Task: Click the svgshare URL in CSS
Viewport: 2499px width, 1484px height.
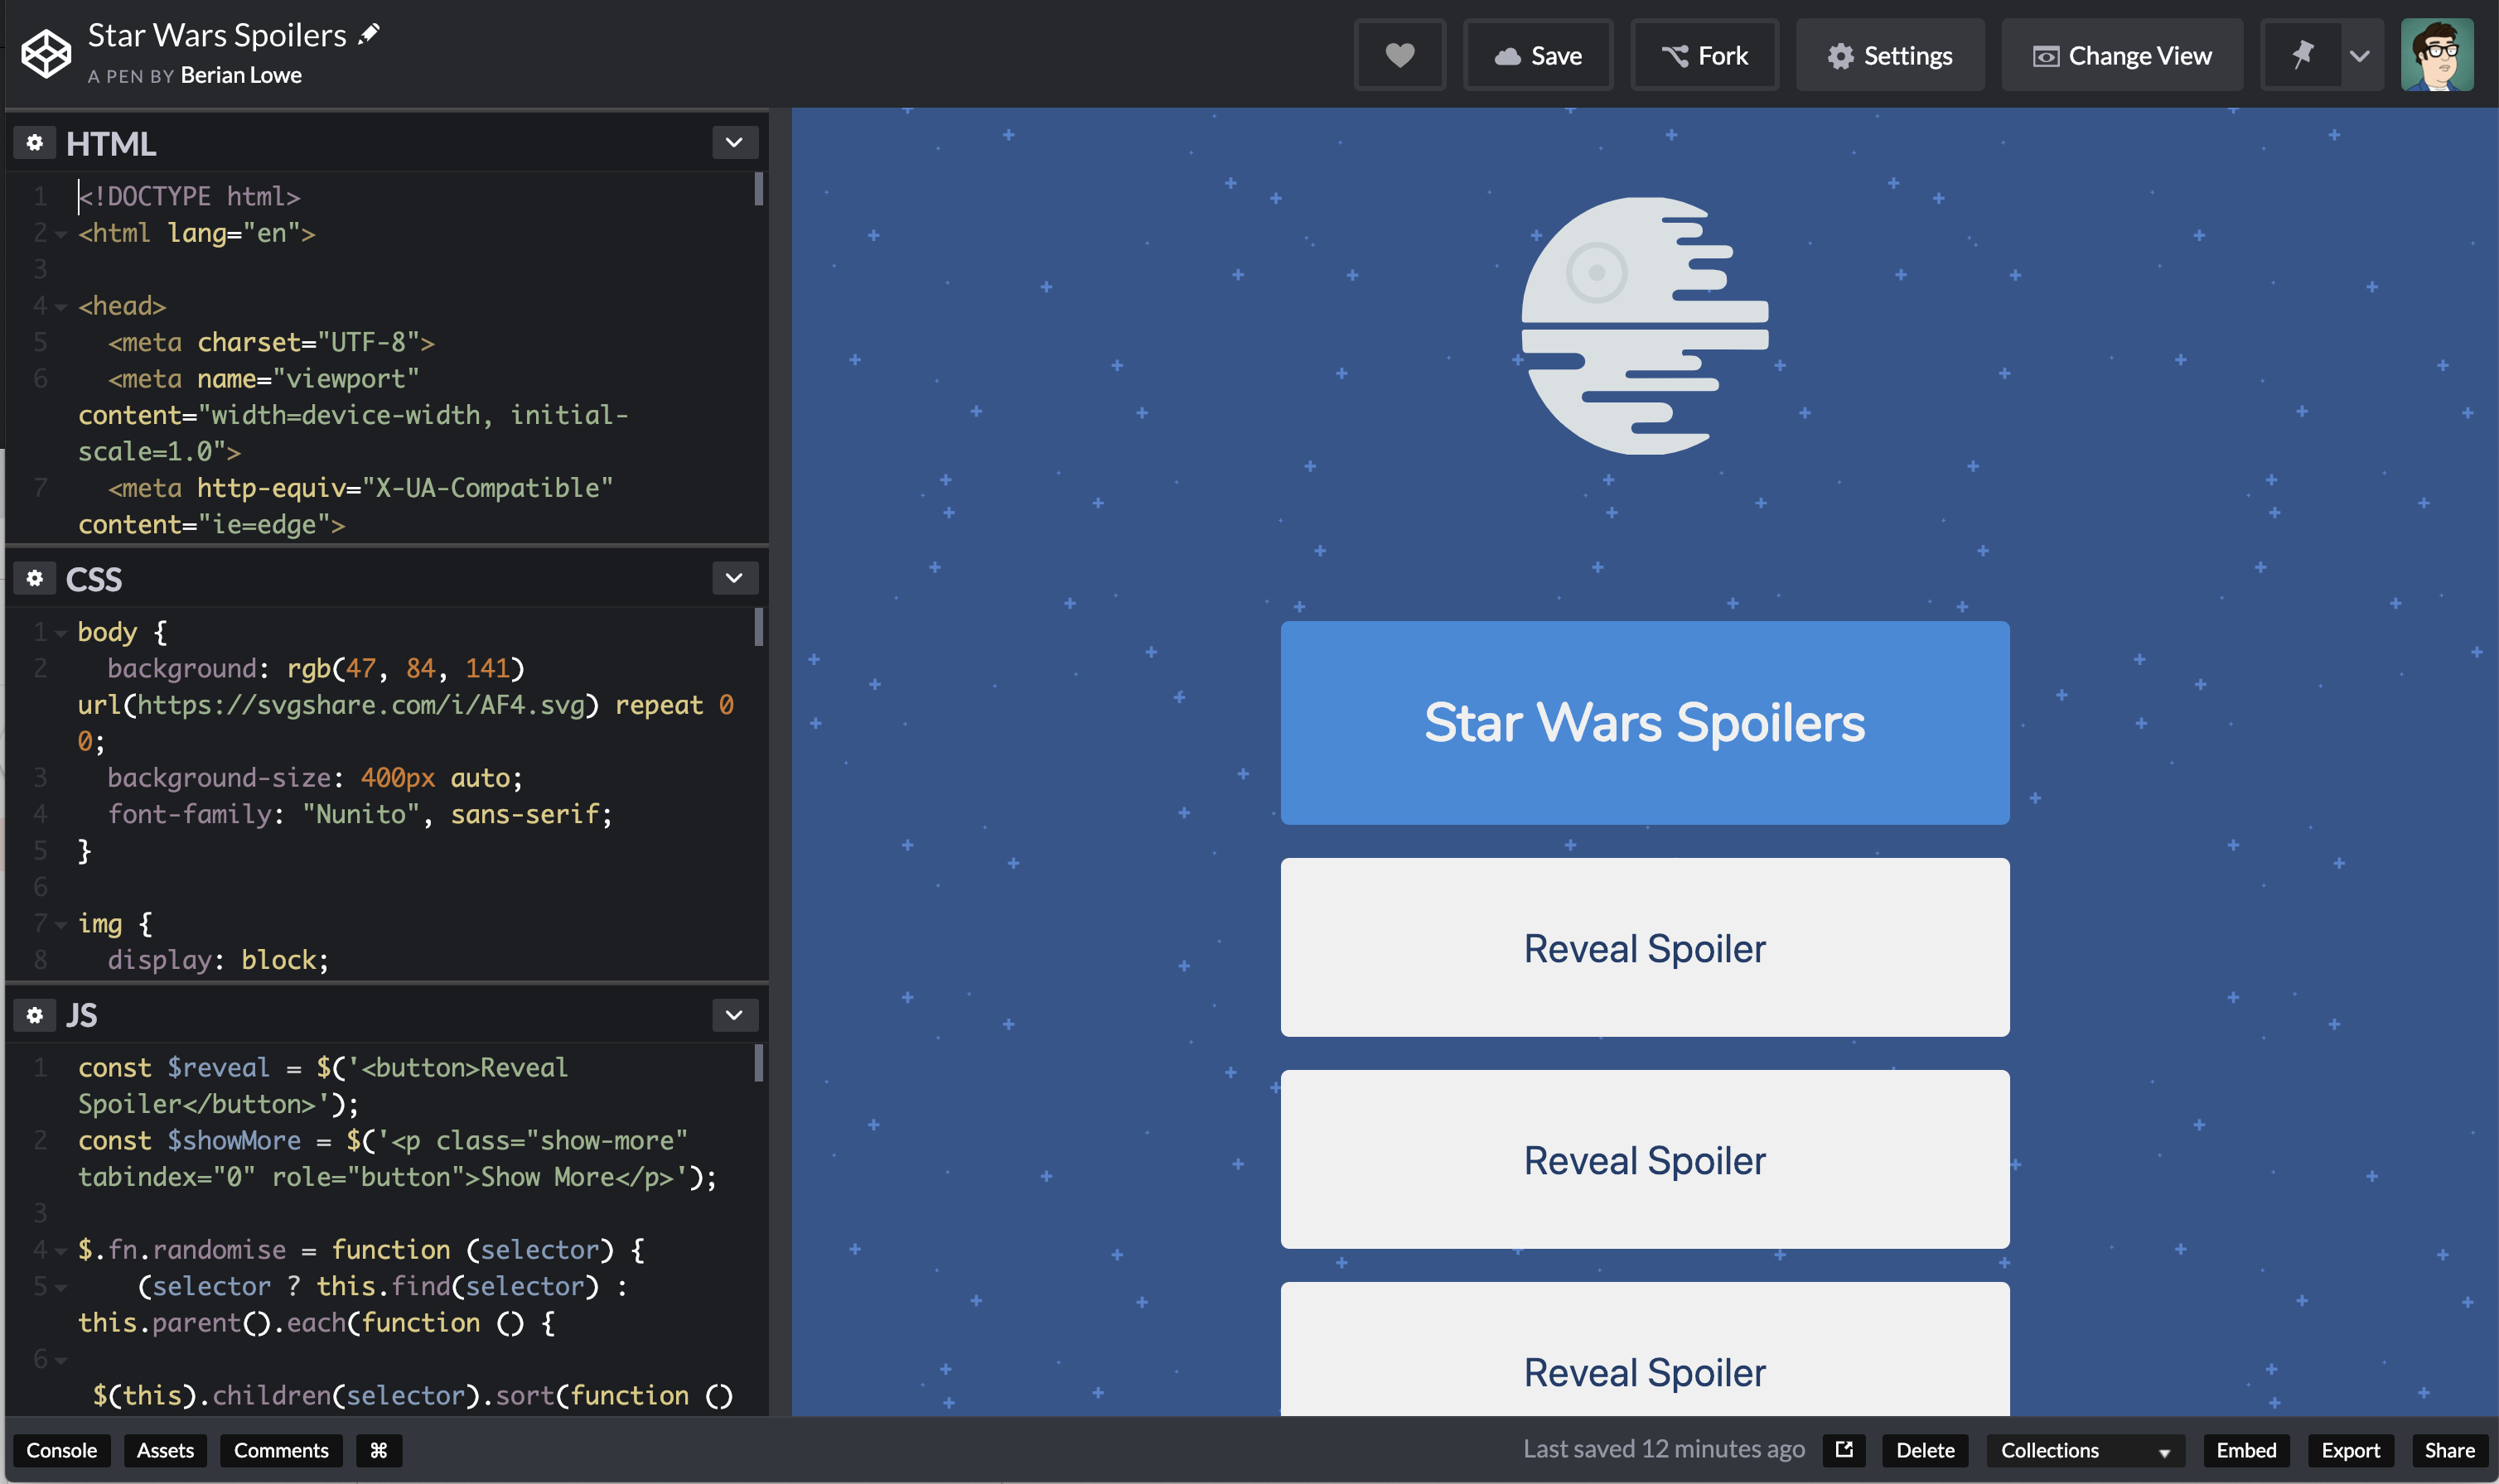Action: pos(361,705)
